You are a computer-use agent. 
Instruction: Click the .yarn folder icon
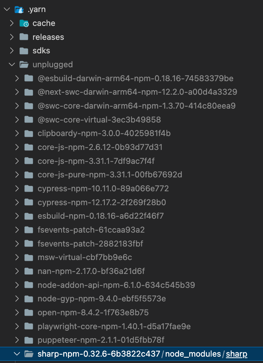tap(19, 10)
